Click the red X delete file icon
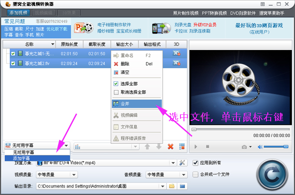Screen dimensions: 295x195 click(x=170, y=146)
